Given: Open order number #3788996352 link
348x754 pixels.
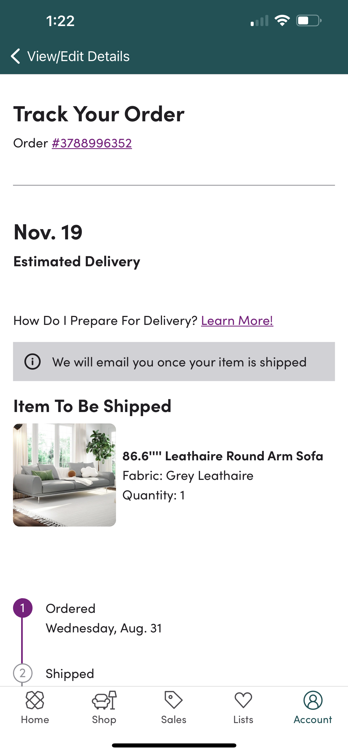Looking at the screenshot, I should 92,143.
